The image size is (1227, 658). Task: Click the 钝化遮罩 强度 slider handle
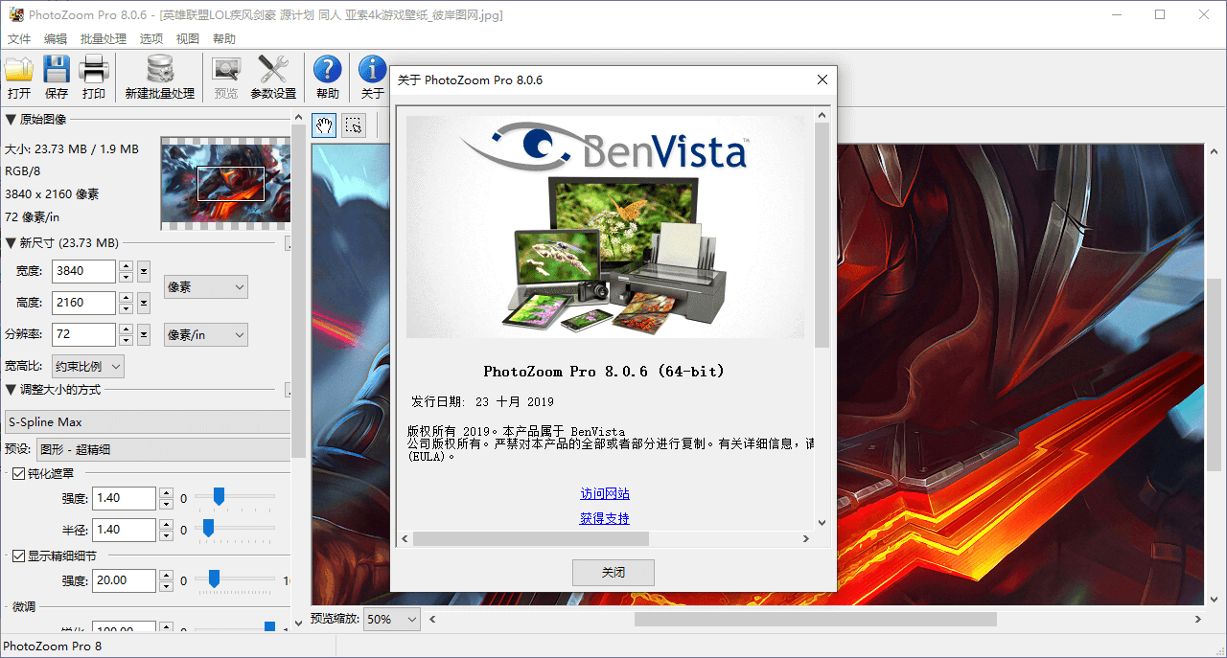coord(219,496)
